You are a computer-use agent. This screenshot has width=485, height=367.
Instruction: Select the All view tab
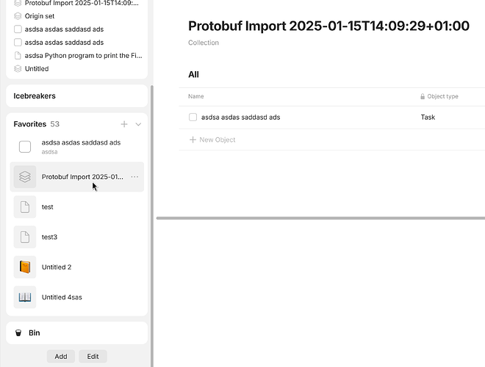click(193, 74)
